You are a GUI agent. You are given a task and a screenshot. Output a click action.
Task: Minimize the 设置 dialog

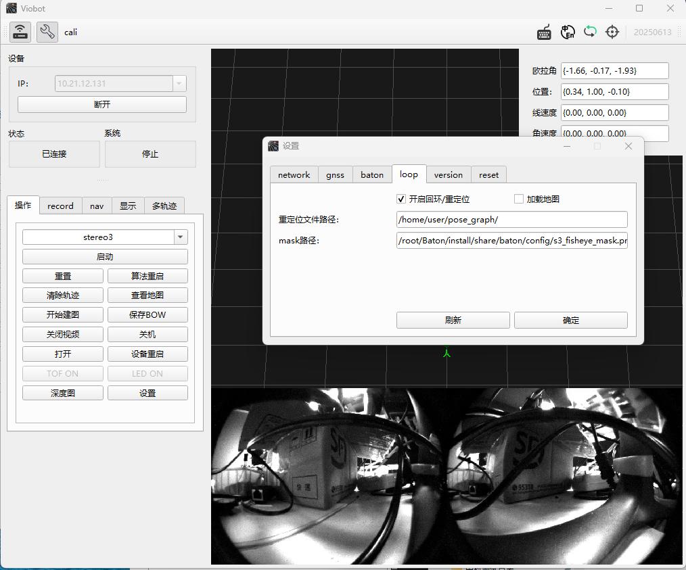coord(567,146)
